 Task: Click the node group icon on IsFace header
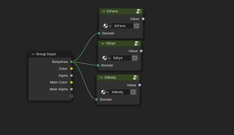pos(139,11)
